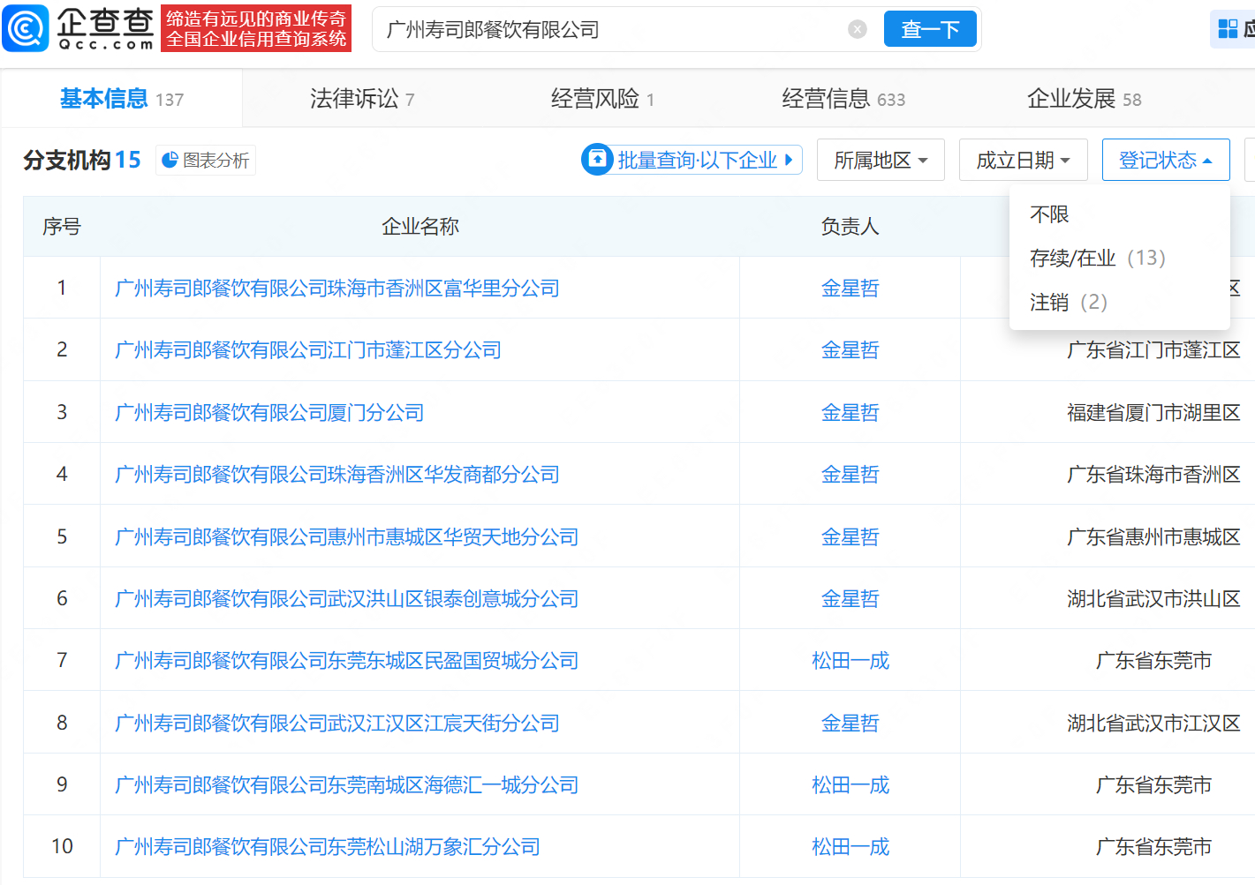This screenshot has width=1255, height=885.
Task: Click 金星哲 in row 3
Action: pyautogui.click(x=851, y=413)
